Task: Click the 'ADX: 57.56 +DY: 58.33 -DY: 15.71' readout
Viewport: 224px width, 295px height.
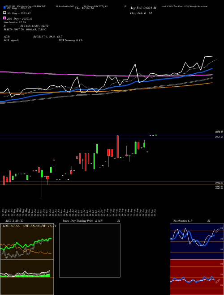Action: [x=29, y=226]
